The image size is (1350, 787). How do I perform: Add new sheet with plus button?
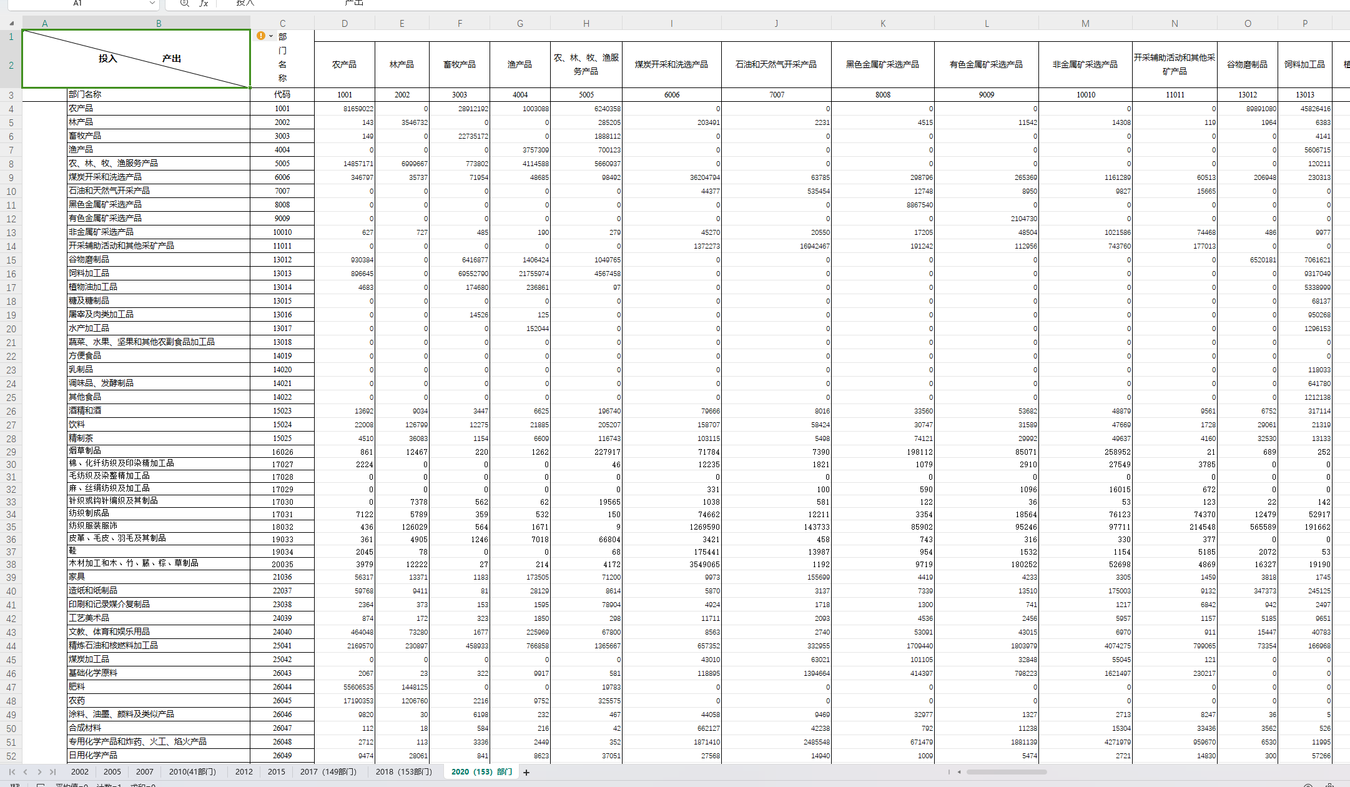pyautogui.click(x=526, y=773)
